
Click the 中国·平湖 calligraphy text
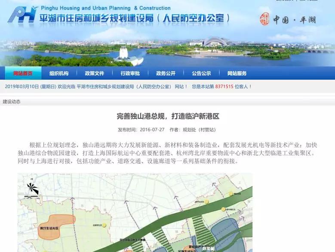(x=295, y=20)
